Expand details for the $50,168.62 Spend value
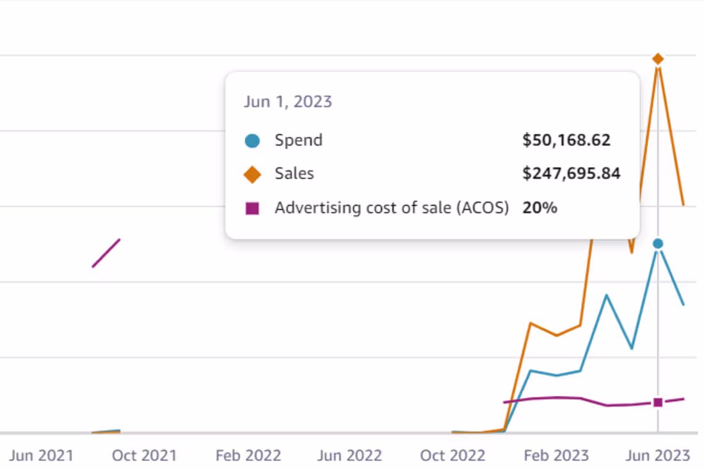 pyautogui.click(x=566, y=140)
